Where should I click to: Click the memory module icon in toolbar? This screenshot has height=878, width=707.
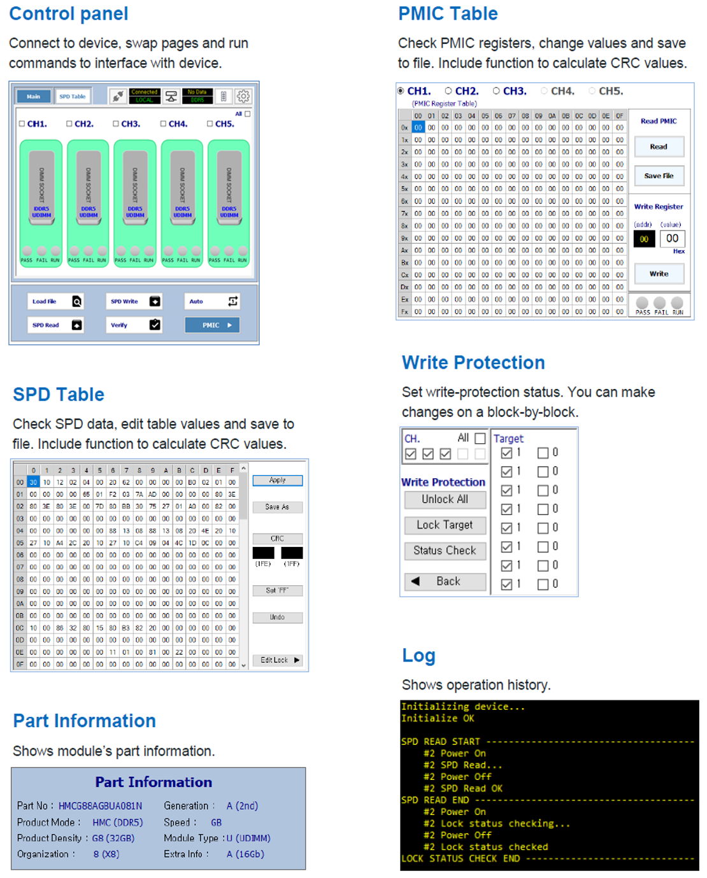point(224,96)
